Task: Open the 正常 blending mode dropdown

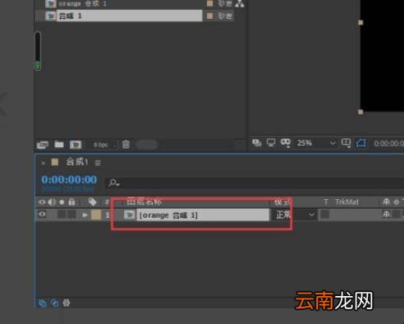Action: coord(295,215)
